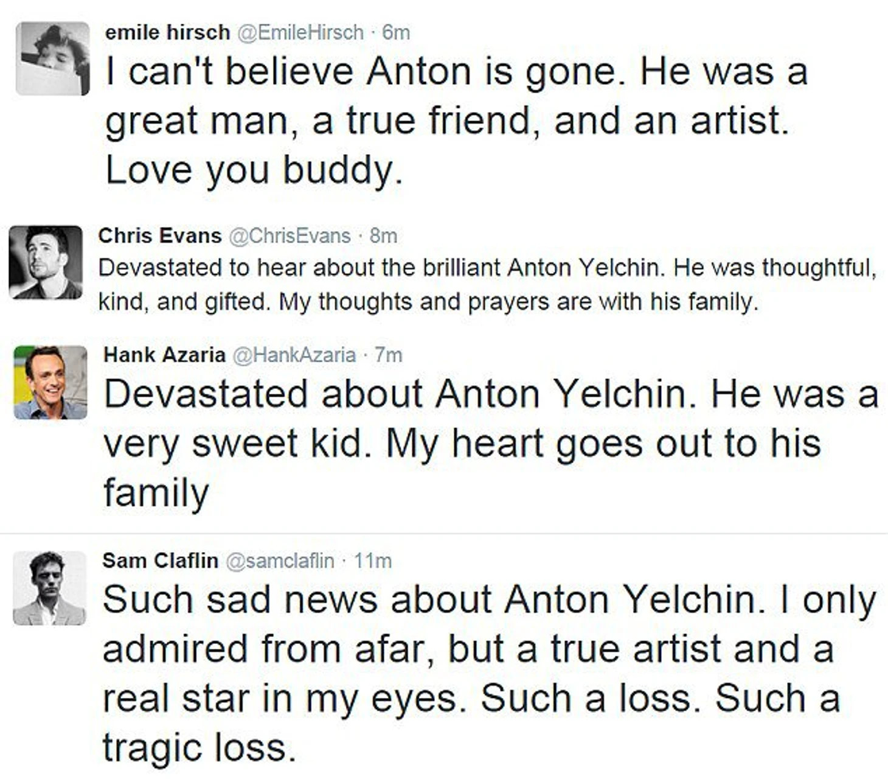Viewport: 888px width, 779px height.
Task: Open Chris Evans' avatar photo
Action: pos(46,262)
